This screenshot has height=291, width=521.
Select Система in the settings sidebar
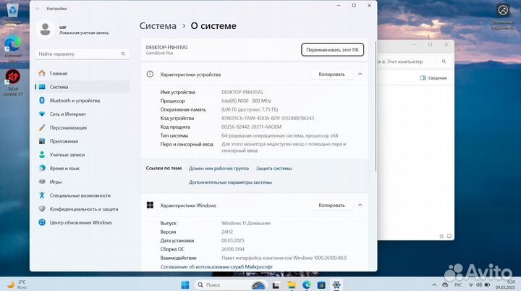pyautogui.click(x=82, y=87)
